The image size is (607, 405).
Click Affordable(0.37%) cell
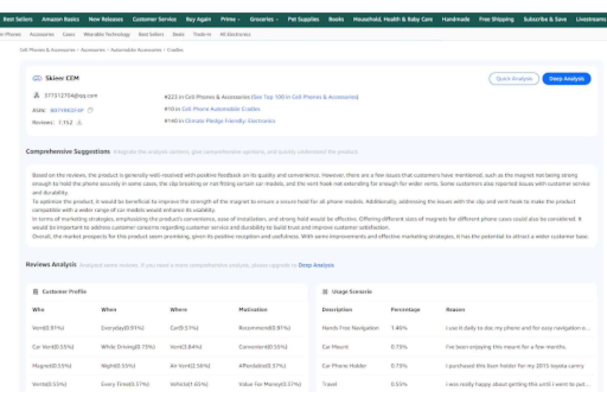pyautogui.click(x=262, y=366)
